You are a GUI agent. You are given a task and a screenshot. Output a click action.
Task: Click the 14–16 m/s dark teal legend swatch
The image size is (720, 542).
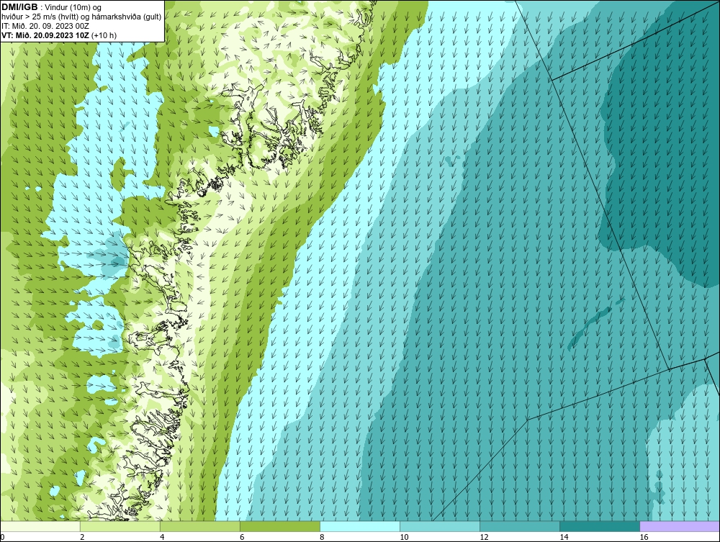click(x=600, y=526)
